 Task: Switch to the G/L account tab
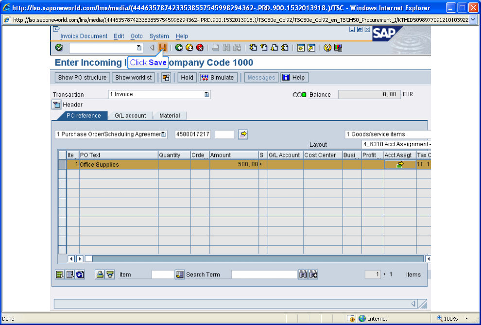coord(130,116)
